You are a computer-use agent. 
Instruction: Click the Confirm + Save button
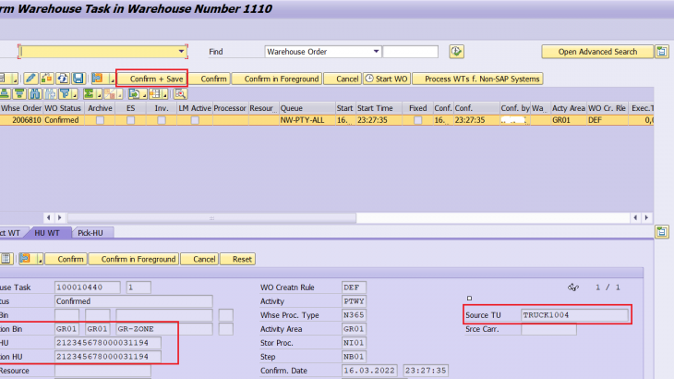click(151, 79)
